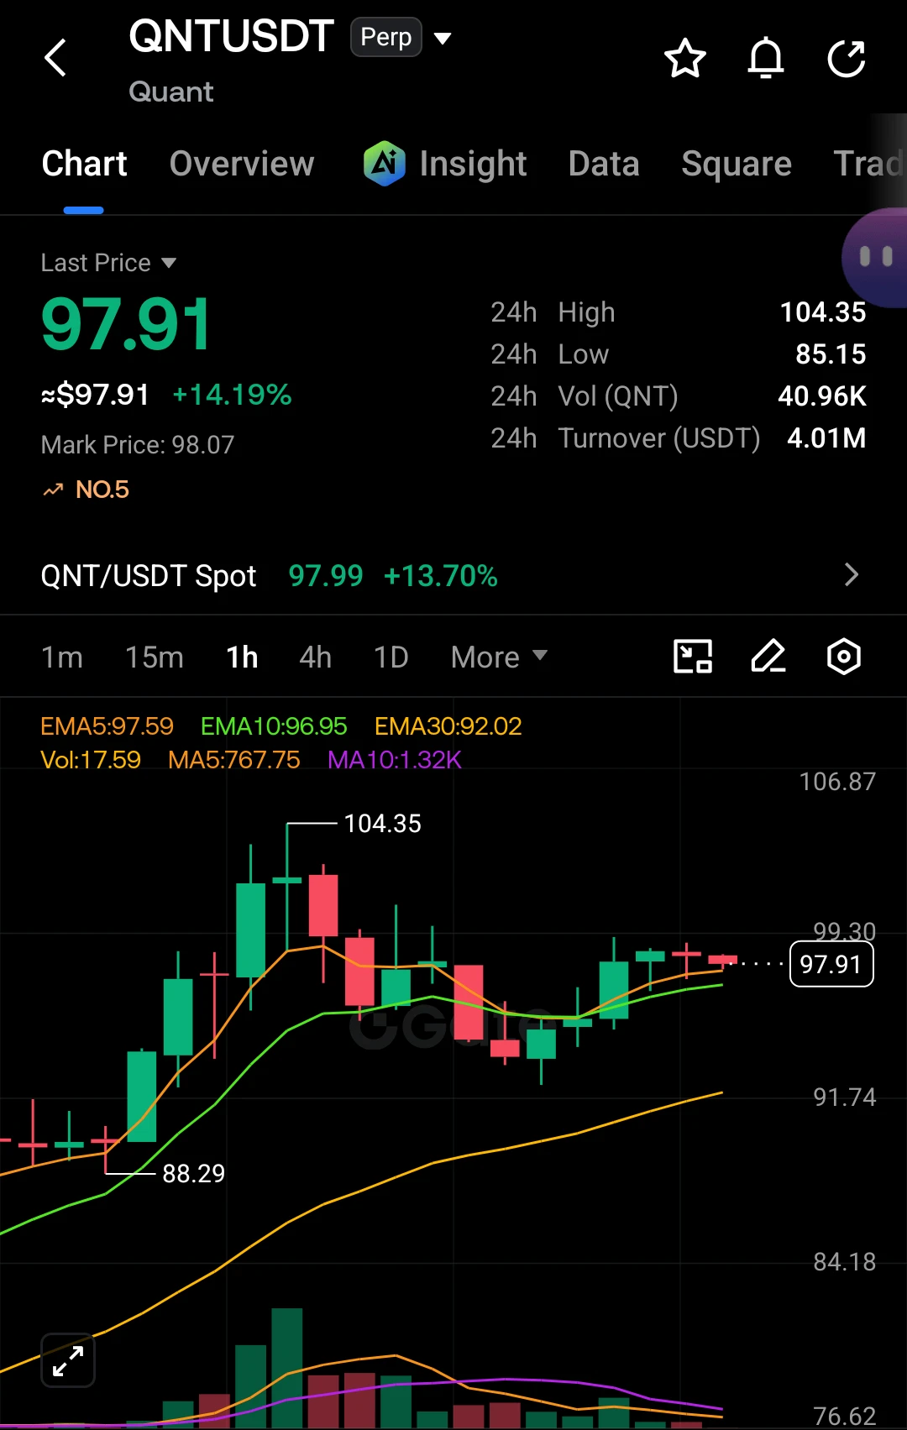
Task: Switch to the Insight tab
Action: click(x=473, y=164)
